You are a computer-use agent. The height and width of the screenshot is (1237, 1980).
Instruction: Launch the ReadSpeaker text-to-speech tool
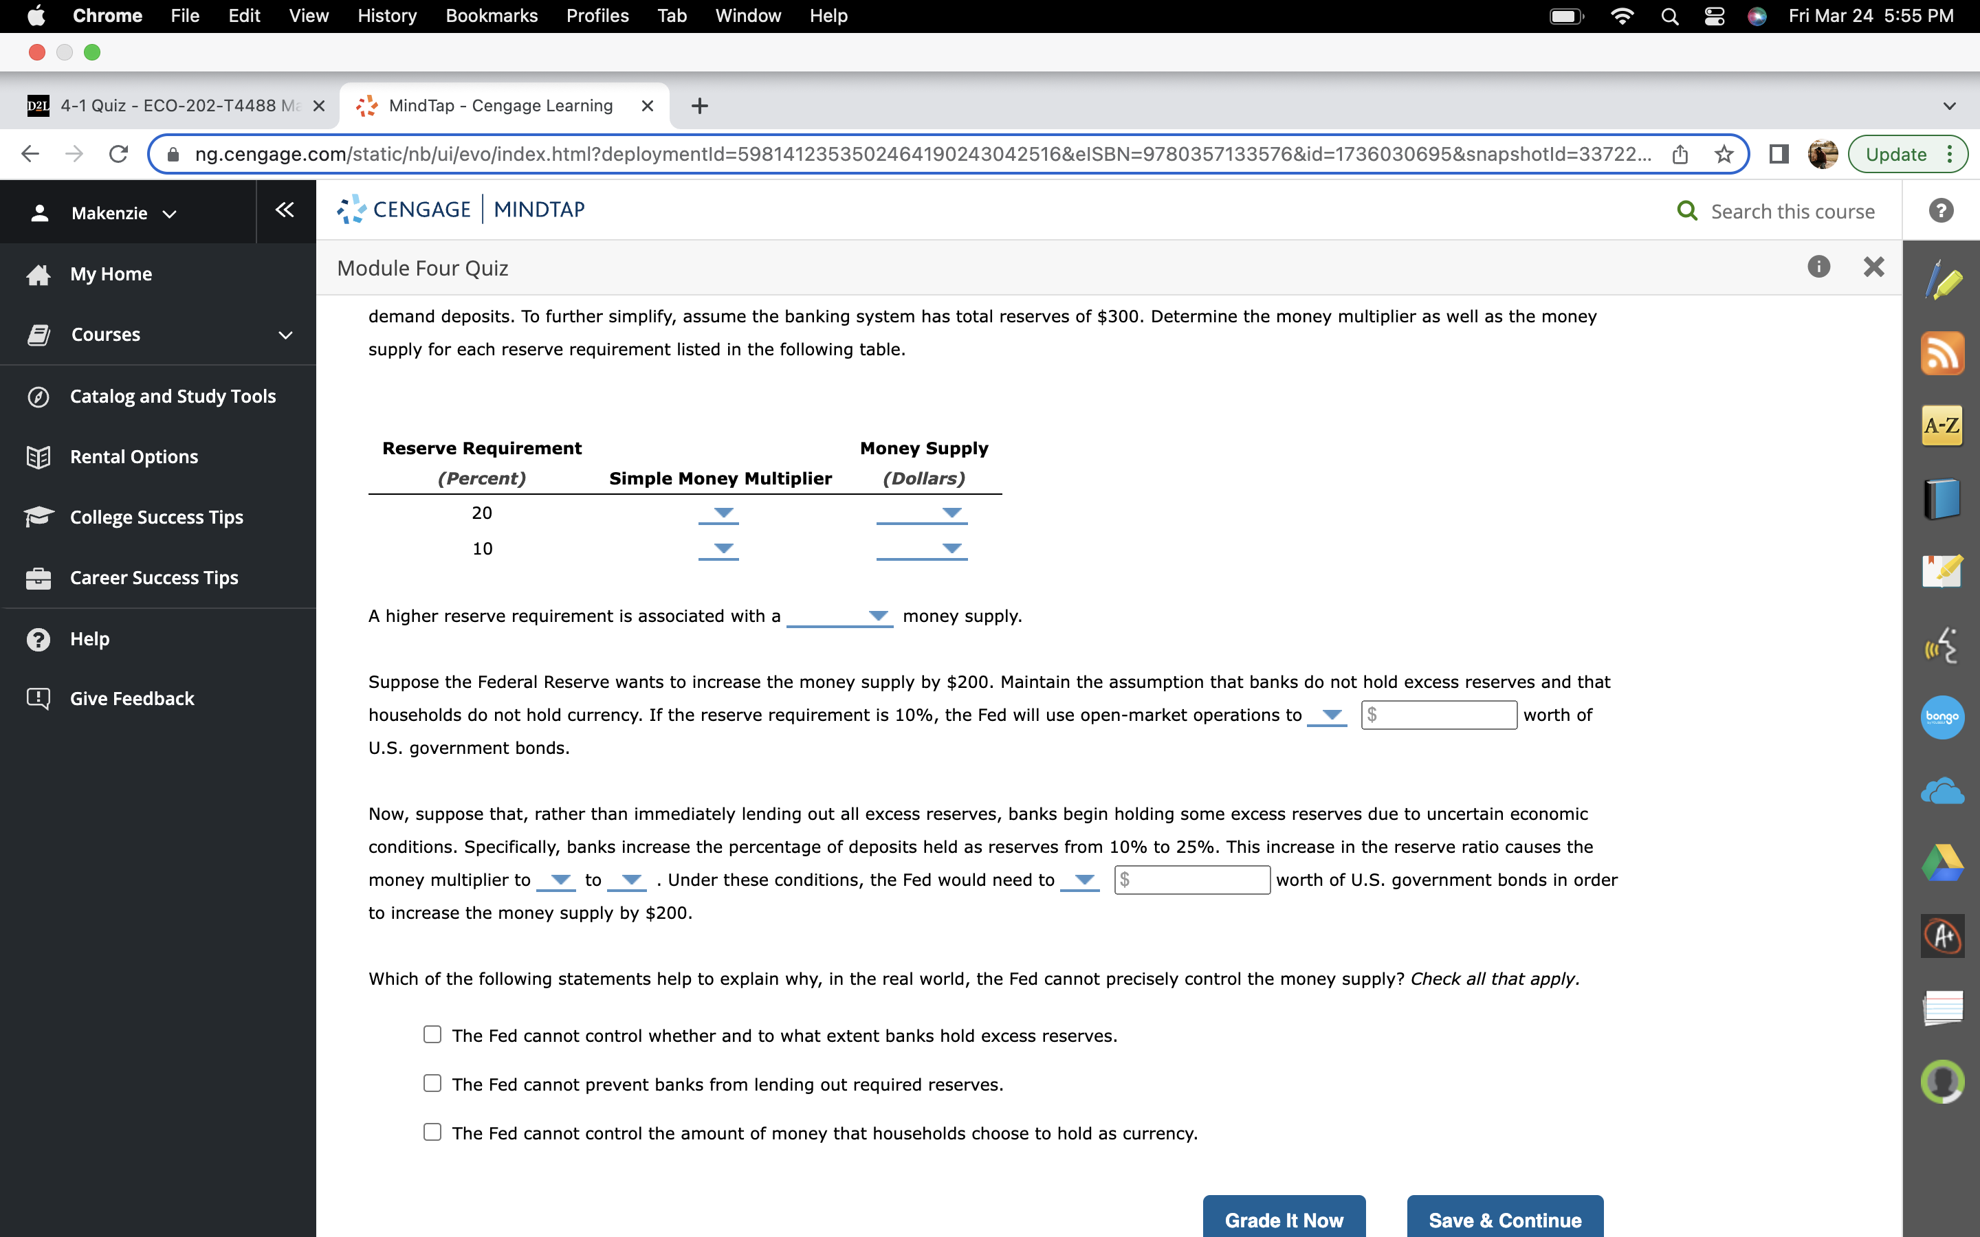pyautogui.click(x=1943, y=645)
